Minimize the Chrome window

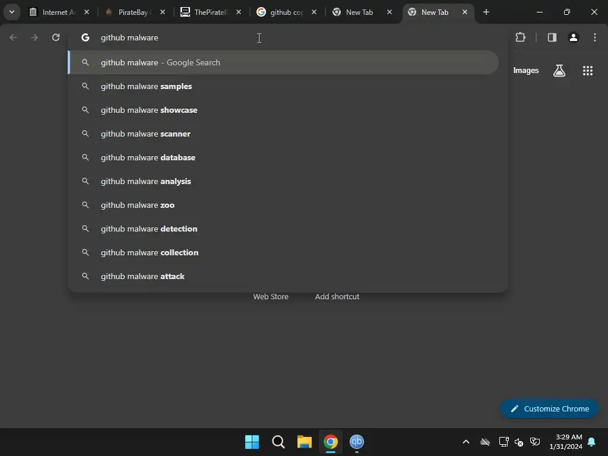539,12
